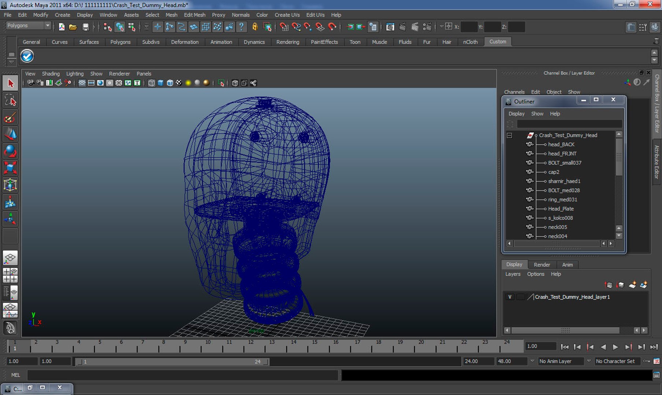
Task: Toggle Isolate Select viewport icon
Action: (x=221, y=83)
